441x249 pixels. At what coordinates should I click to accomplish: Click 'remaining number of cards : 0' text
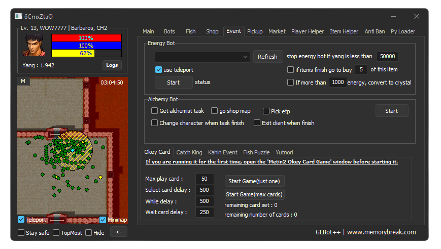coord(261,215)
